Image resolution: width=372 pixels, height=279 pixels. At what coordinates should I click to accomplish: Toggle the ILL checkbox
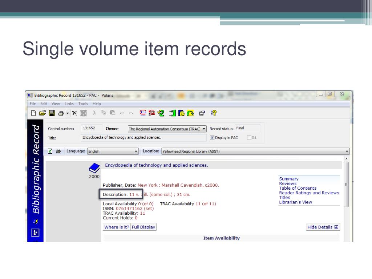tap(249, 138)
